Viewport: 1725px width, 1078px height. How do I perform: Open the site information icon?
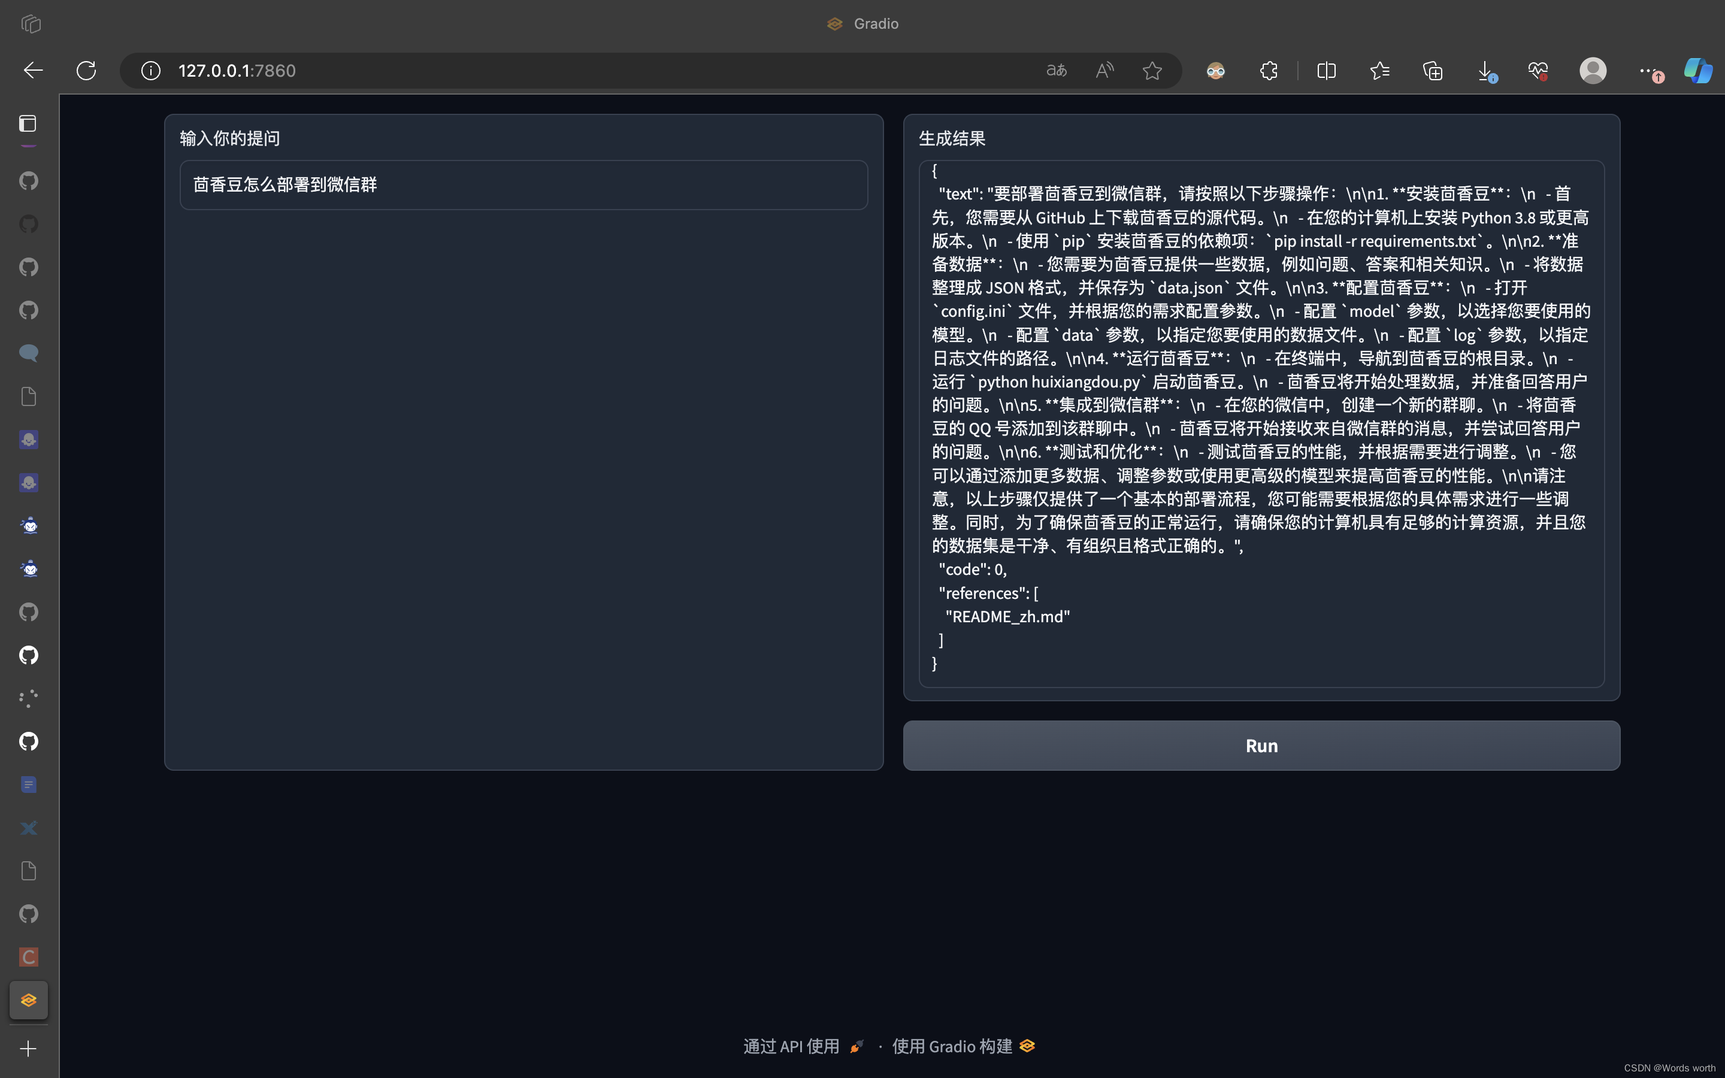150,71
